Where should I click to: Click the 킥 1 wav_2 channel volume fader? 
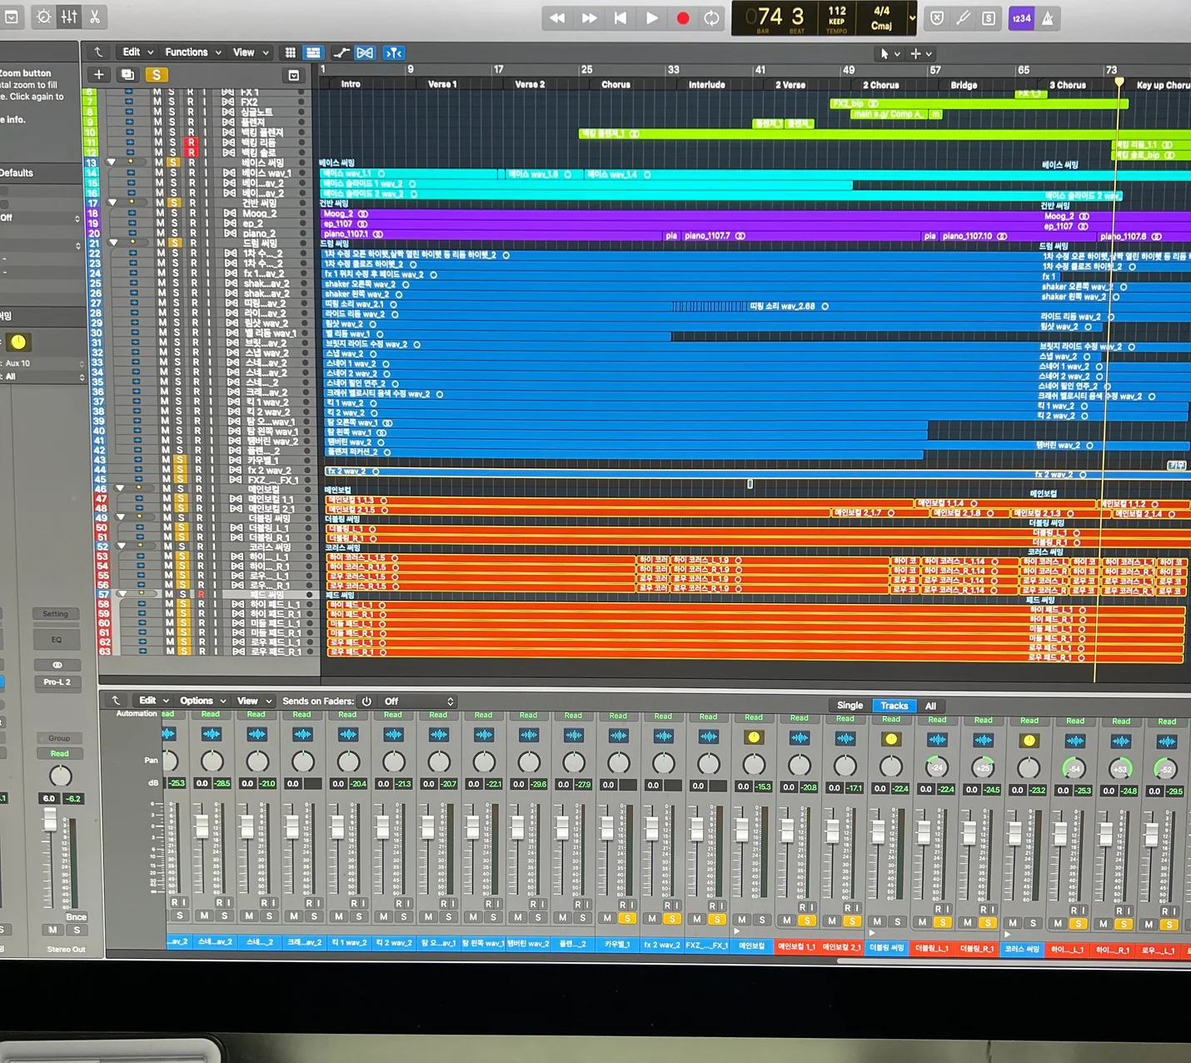pyautogui.click(x=337, y=827)
